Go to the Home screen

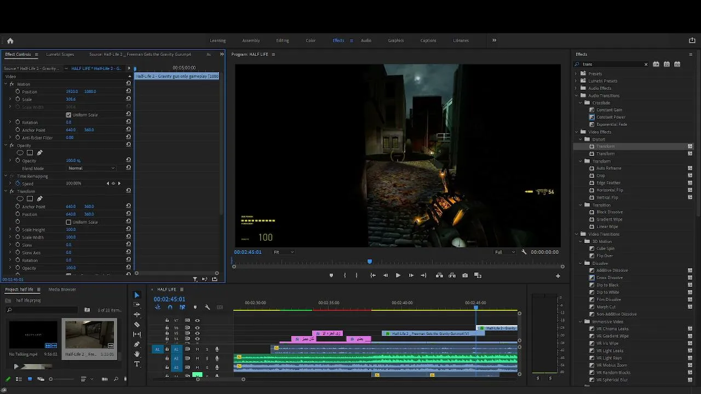10,40
